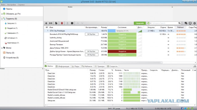Move torrent down in queue
The image size is (197, 110).
coord(82,23)
